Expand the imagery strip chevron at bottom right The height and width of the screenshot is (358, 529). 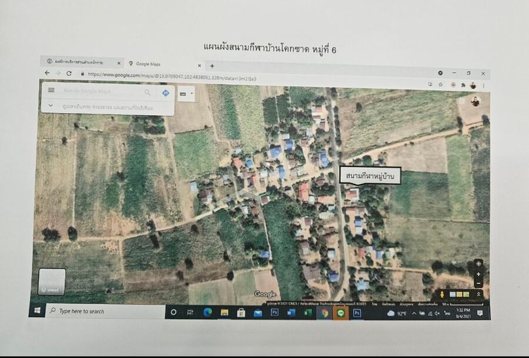coord(478,295)
